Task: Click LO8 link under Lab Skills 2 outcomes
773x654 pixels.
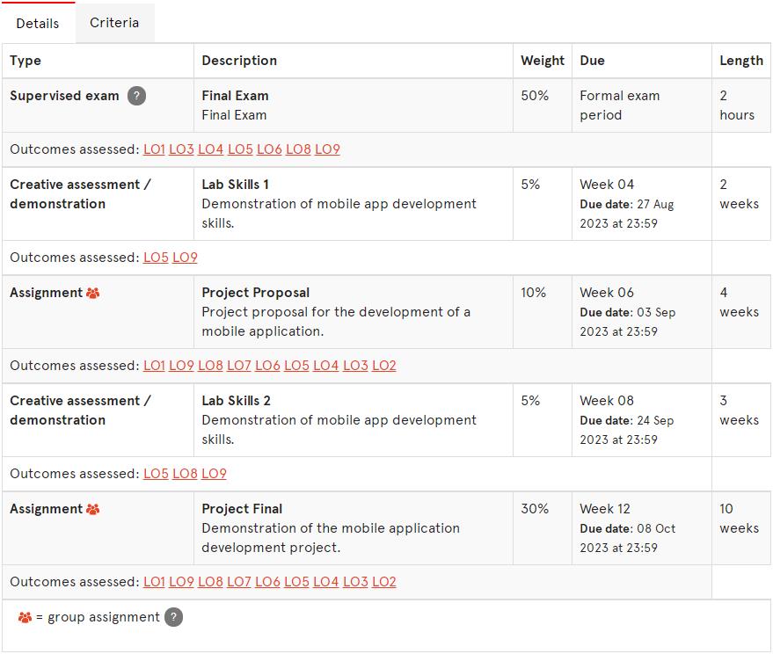Action: (185, 474)
